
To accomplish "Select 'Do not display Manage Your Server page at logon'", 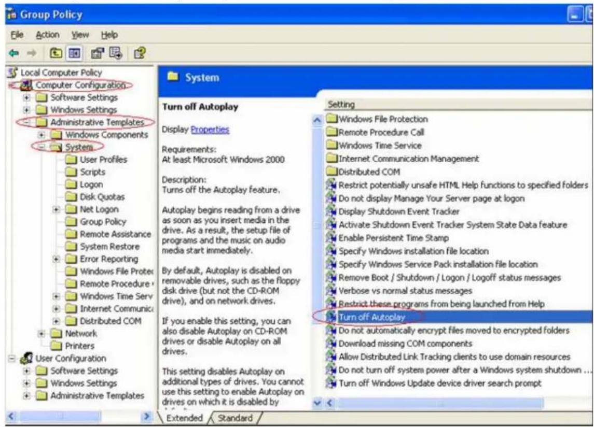I will click(x=432, y=198).
